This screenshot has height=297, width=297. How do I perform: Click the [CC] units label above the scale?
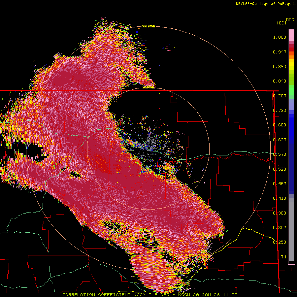click(x=281, y=23)
